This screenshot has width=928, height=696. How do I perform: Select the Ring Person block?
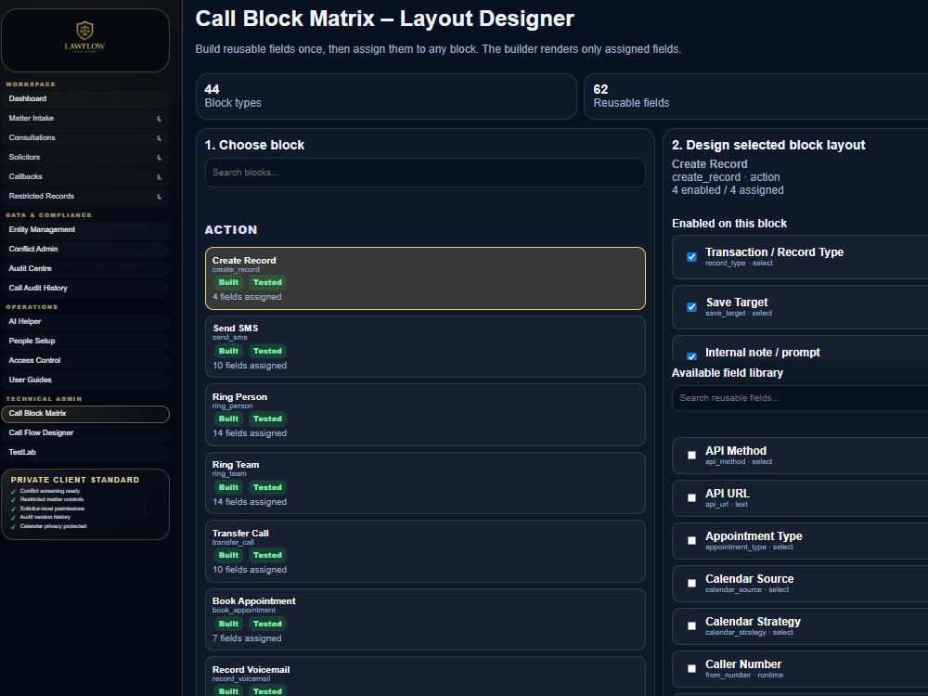click(x=425, y=415)
